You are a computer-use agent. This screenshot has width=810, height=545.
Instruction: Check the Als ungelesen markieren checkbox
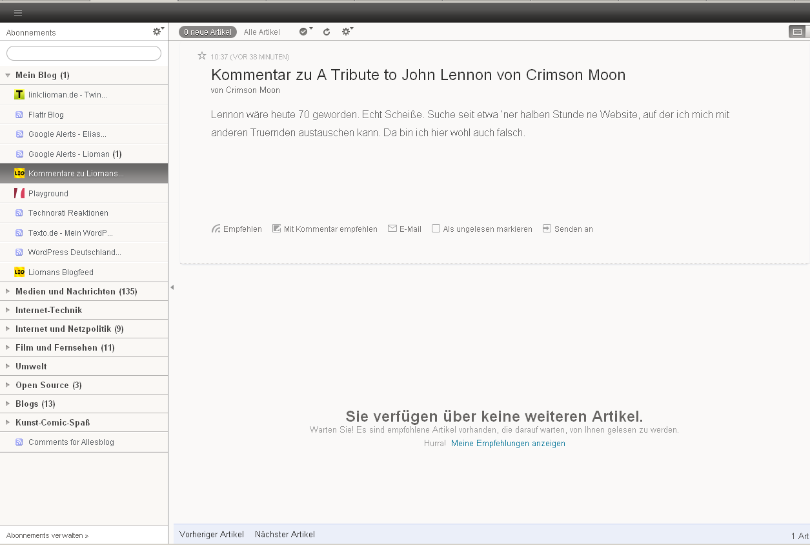click(x=436, y=228)
